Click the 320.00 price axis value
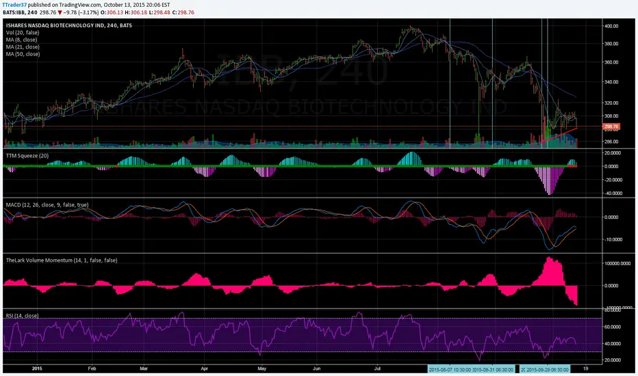The height and width of the screenshot is (376, 638). (611, 103)
